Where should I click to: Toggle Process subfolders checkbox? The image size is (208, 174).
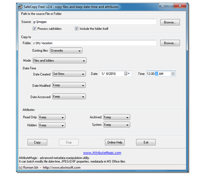pyautogui.click(x=34, y=29)
